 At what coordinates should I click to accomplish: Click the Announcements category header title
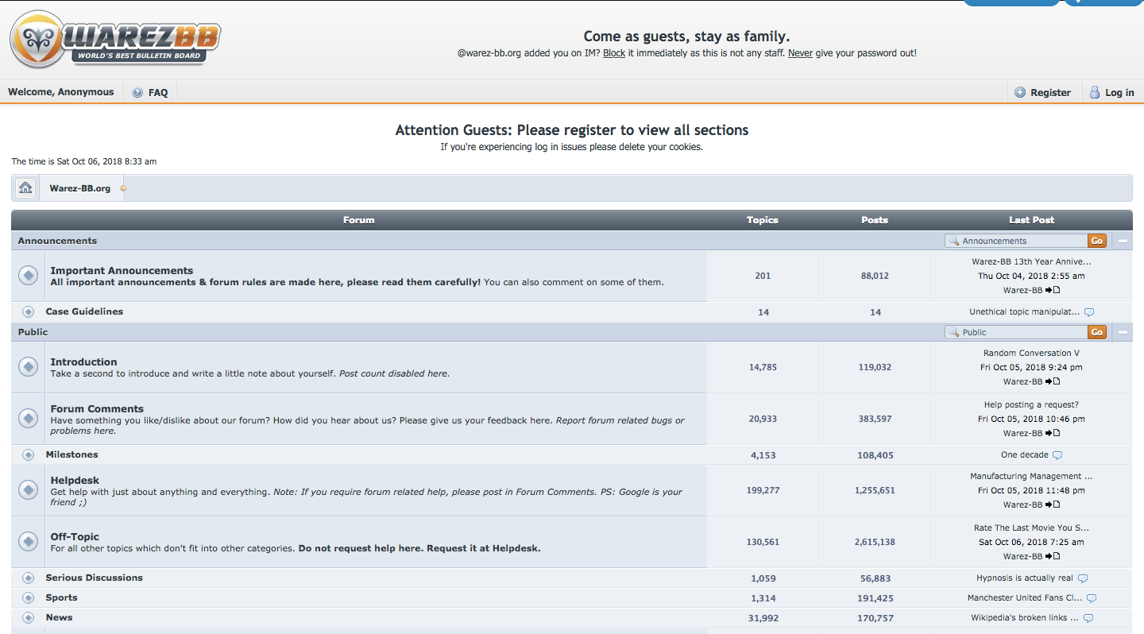coord(57,241)
